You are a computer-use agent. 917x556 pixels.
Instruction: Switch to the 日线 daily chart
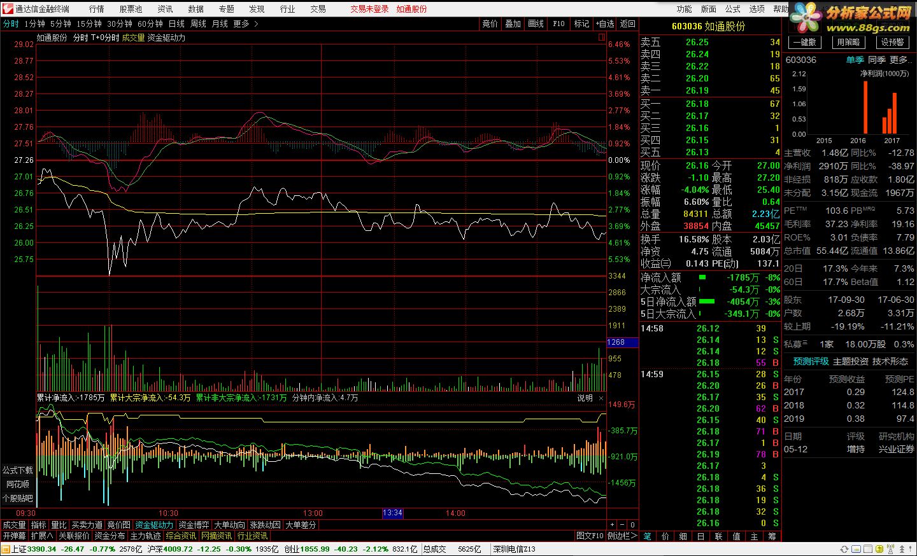176,24
